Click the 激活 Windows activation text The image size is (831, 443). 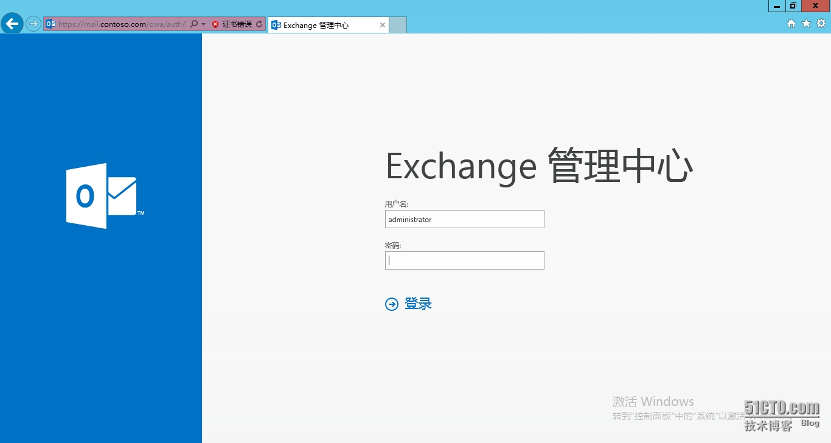click(653, 400)
